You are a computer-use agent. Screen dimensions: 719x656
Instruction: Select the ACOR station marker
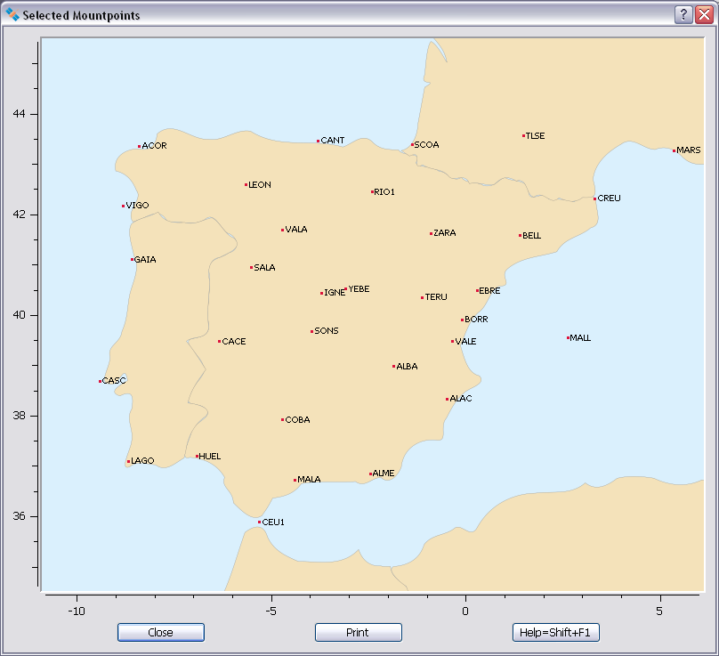coord(140,146)
